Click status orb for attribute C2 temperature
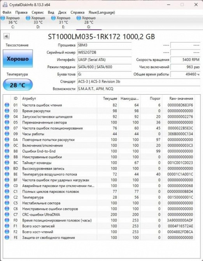The width and height of the screenshot is (203, 261). (x=7, y=197)
